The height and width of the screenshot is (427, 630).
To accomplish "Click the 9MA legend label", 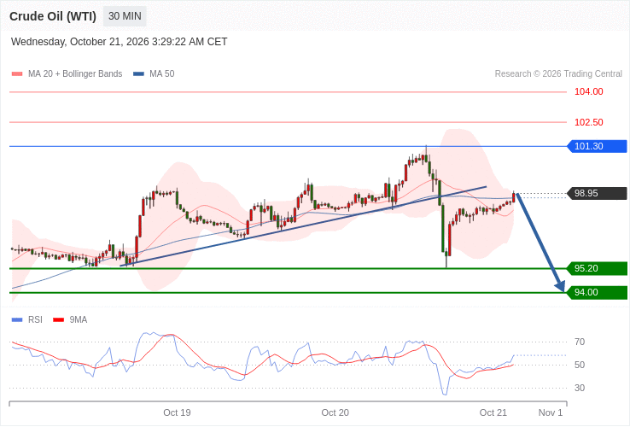I will (79, 320).
